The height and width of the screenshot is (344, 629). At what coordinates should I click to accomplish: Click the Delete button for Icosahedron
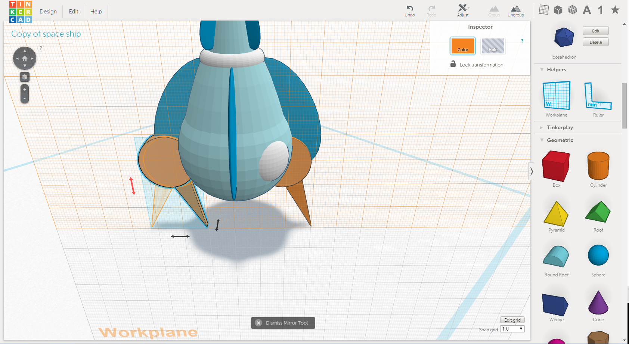tap(596, 42)
